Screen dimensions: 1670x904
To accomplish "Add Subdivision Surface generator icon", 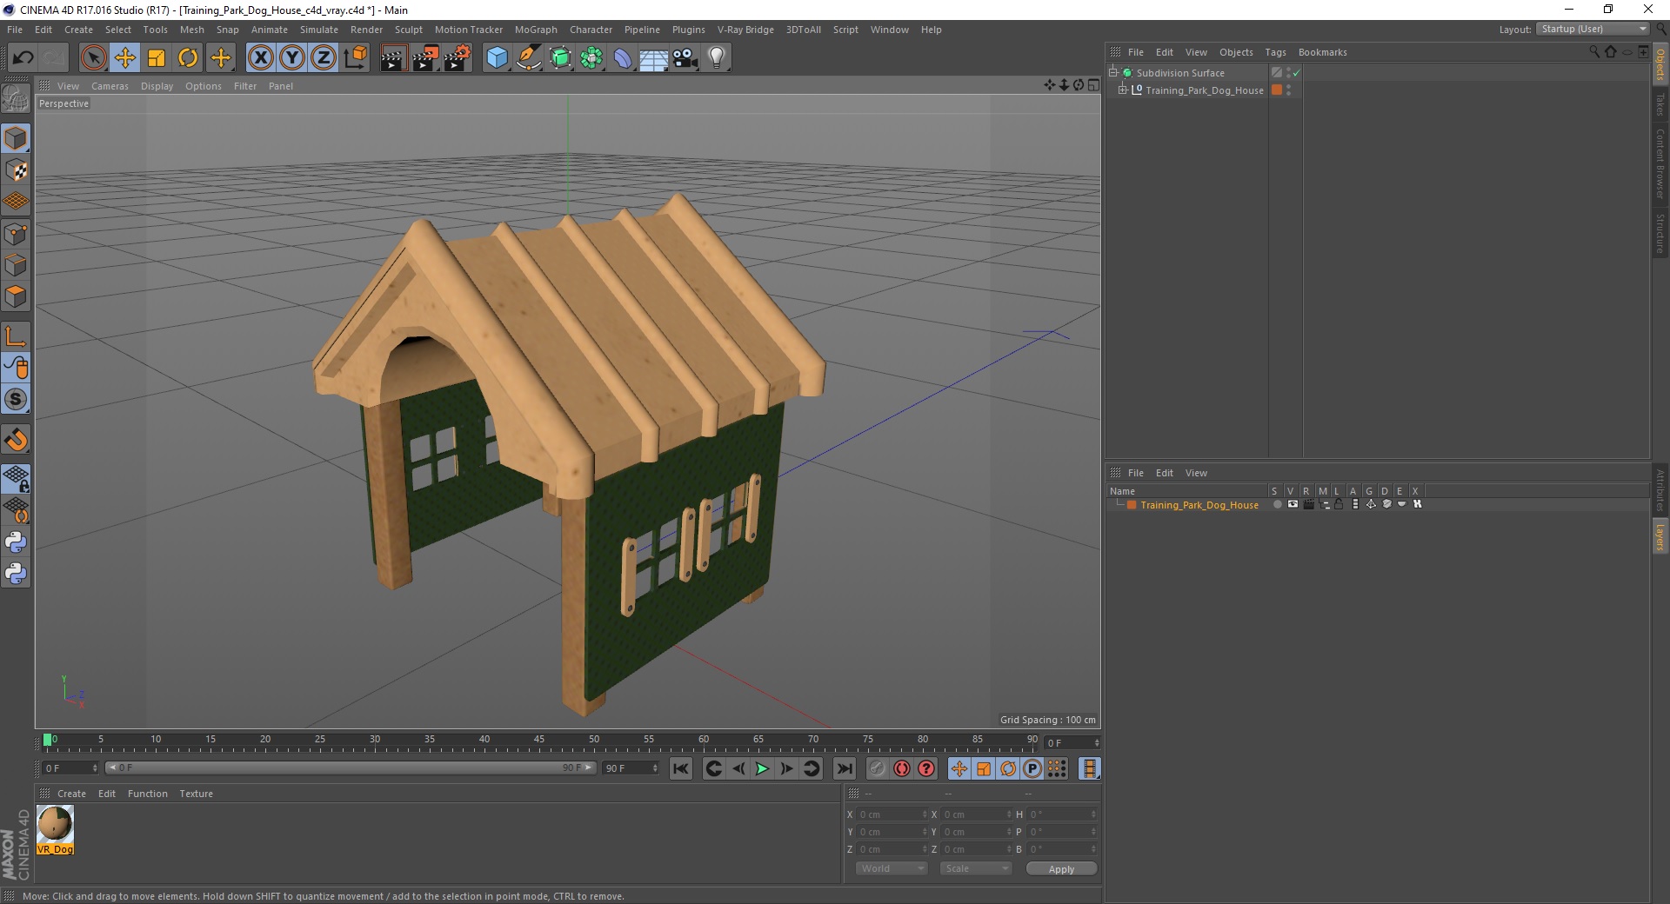I will coord(561,58).
